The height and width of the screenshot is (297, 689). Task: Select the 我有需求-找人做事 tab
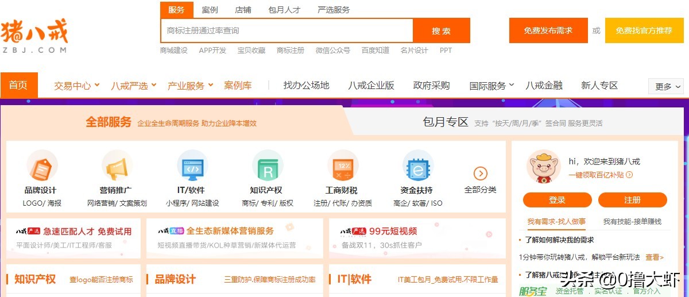(x=556, y=222)
